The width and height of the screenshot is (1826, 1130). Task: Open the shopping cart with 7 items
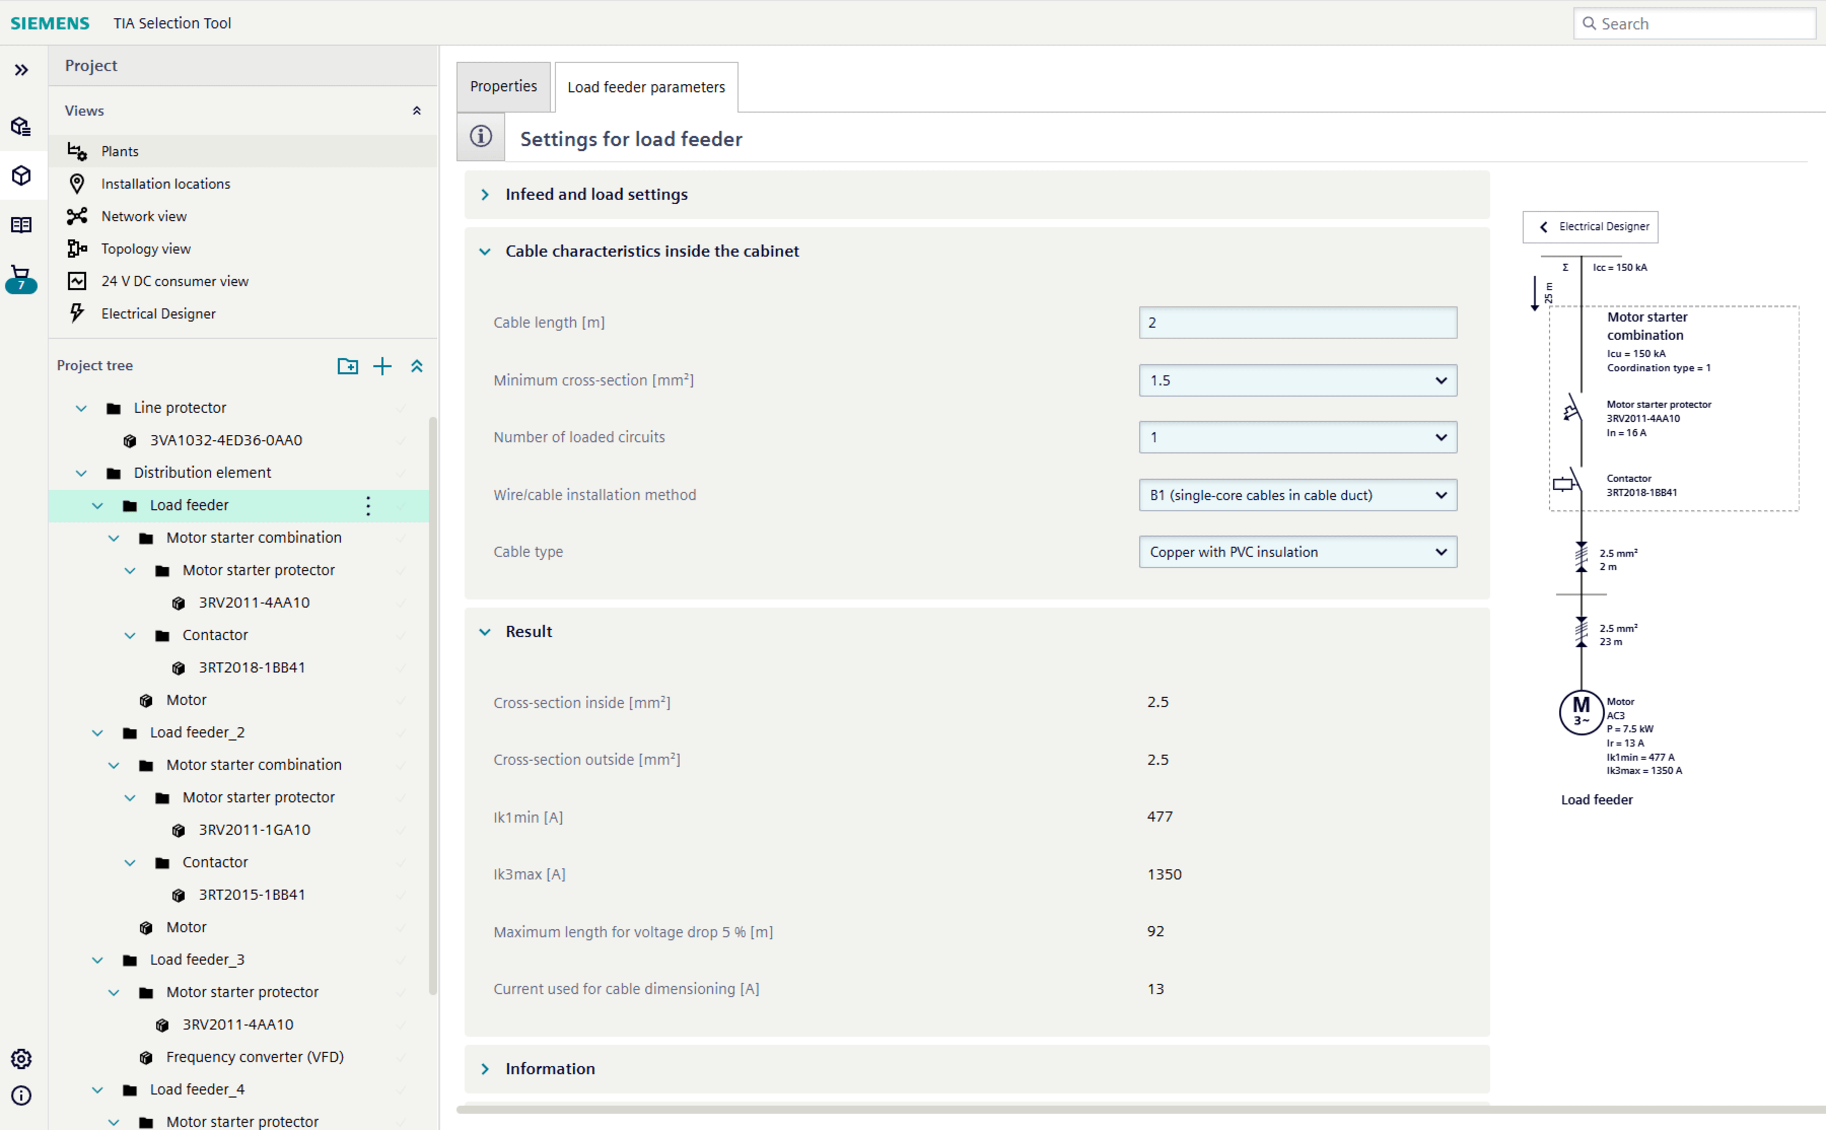(21, 279)
